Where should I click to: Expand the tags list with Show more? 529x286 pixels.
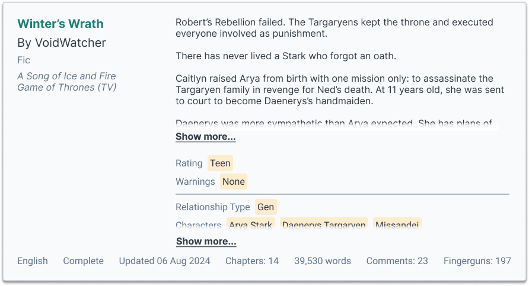tap(206, 241)
